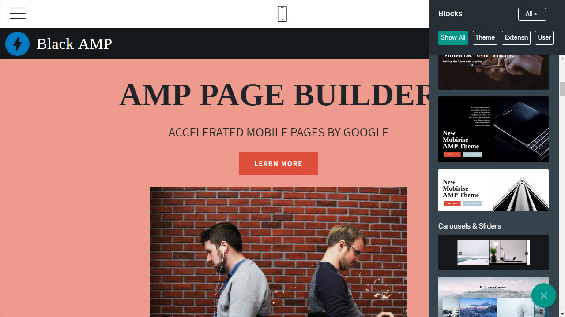This screenshot has width=565, height=317.
Task: Switch to mobile phone preview
Action: pos(282,14)
